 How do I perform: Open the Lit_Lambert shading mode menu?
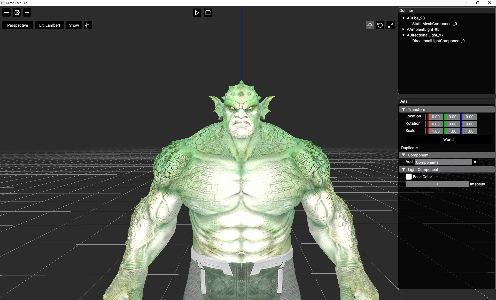pos(50,25)
